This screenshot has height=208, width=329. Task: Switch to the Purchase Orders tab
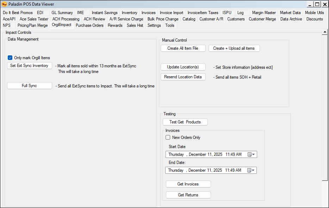coord(89,25)
